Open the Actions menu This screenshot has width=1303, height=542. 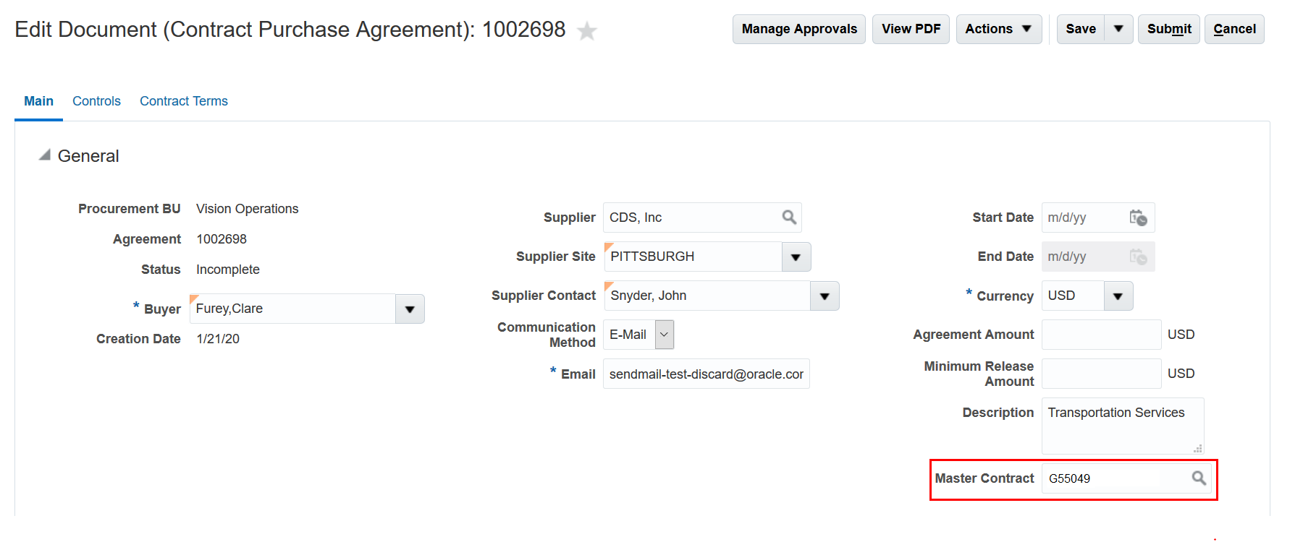coord(998,29)
